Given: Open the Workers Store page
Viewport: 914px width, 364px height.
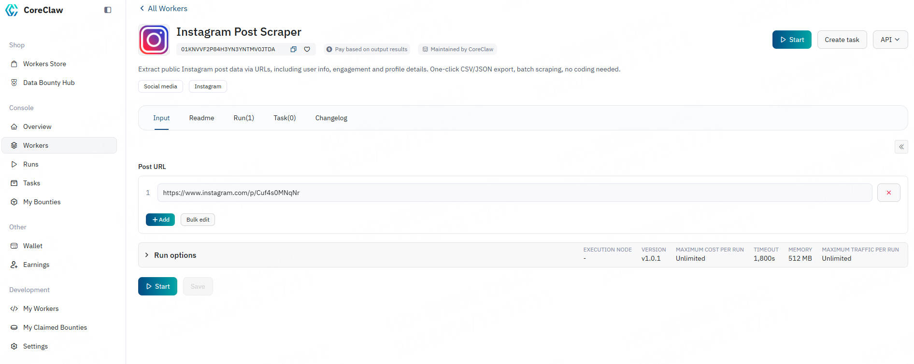Looking at the screenshot, I should coord(44,64).
